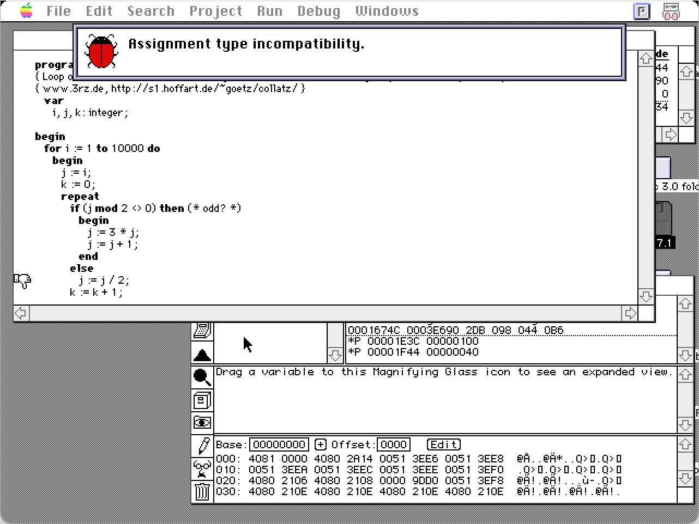Click the plus button next to Base field
Image resolution: width=699 pixels, height=524 pixels.
click(x=321, y=444)
